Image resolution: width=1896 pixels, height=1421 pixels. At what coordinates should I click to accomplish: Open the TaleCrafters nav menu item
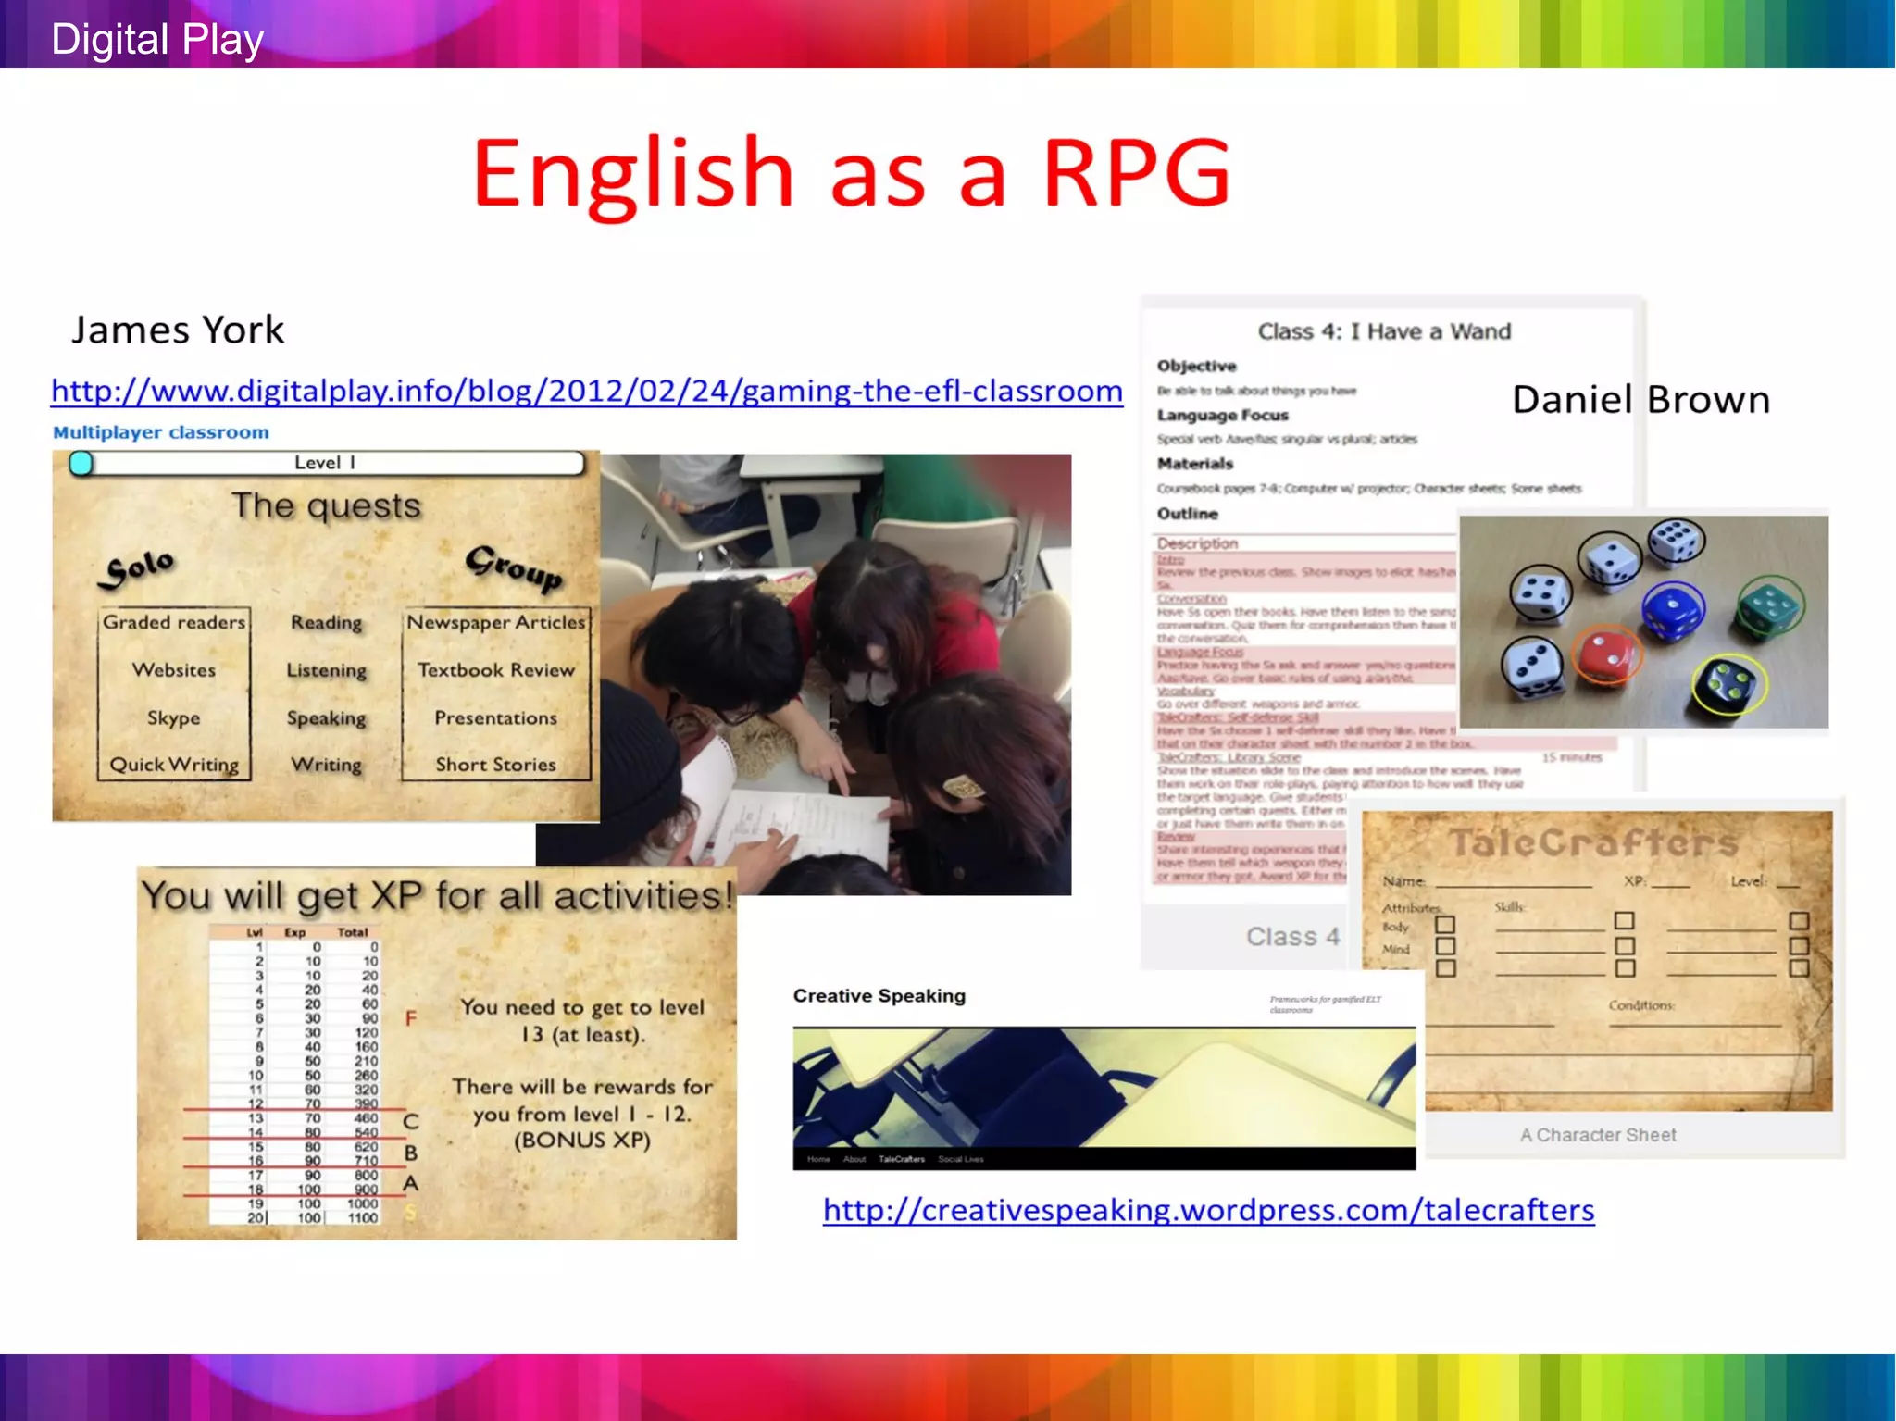click(x=901, y=1159)
